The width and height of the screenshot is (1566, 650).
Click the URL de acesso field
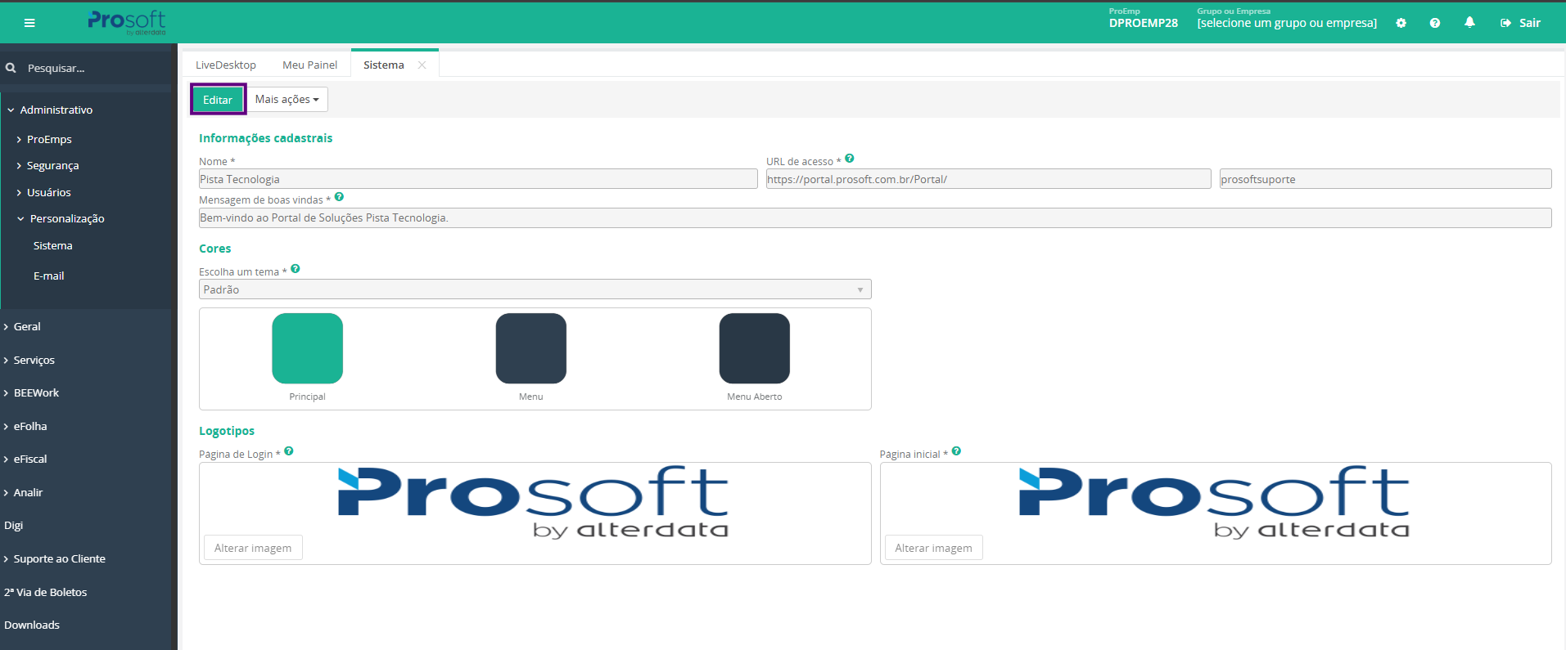click(x=988, y=179)
